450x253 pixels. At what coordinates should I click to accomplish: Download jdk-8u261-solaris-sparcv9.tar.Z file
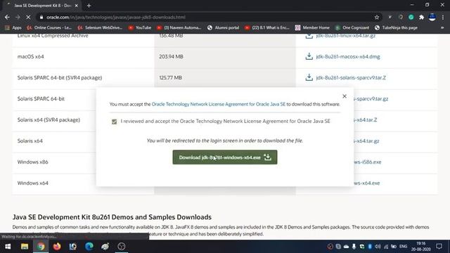point(351,78)
